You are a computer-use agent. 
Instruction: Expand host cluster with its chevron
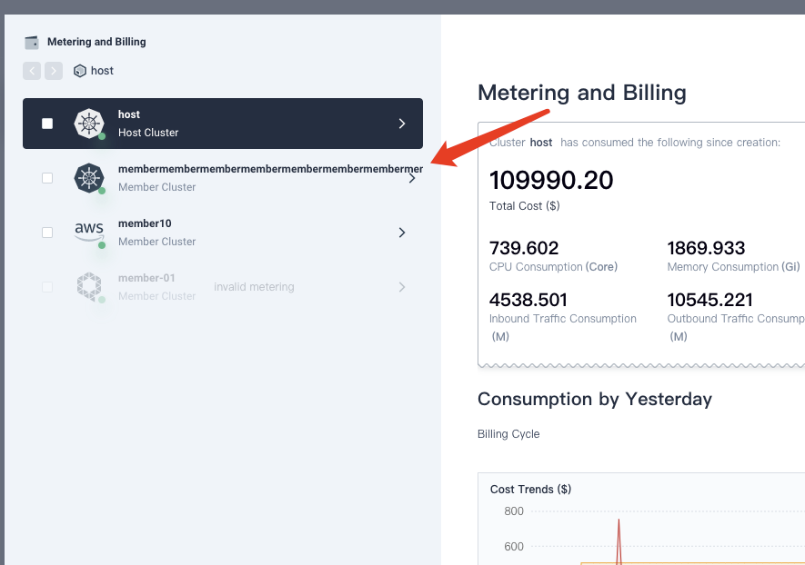[402, 124]
